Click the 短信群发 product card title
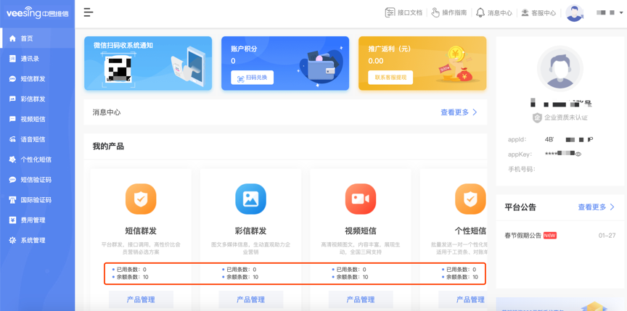 [141, 231]
